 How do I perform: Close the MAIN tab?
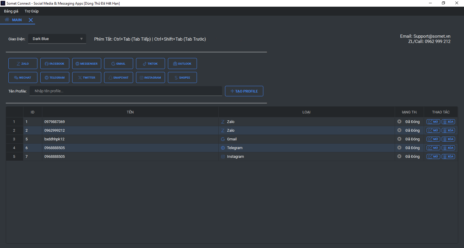pyautogui.click(x=31, y=20)
